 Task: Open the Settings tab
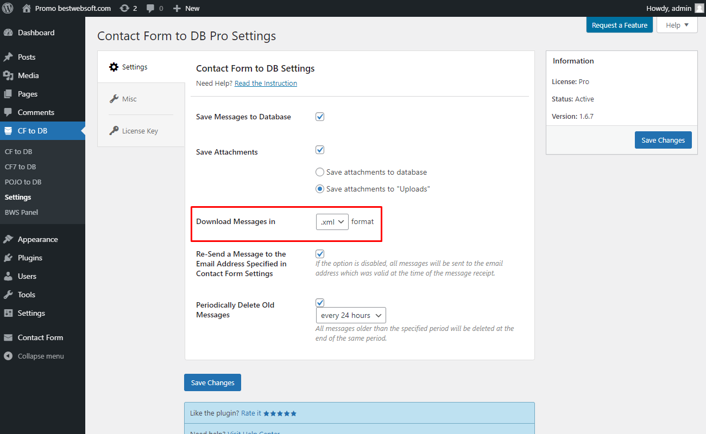[x=141, y=67]
